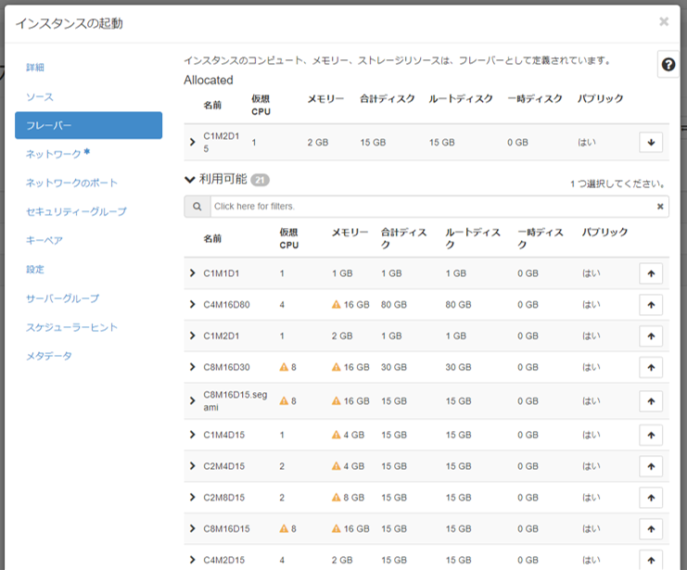Image resolution: width=687 pixels, height=570 pixels.
Task: Allocate flavor C4M2D15 with up arrow
Action: tap(651, 560)
